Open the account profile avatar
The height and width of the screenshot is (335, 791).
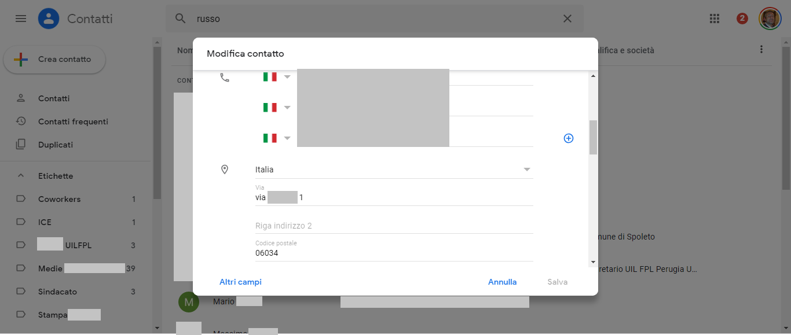click(770, 19)
